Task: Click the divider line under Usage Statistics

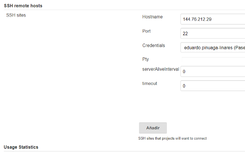Action: [124, 151]
